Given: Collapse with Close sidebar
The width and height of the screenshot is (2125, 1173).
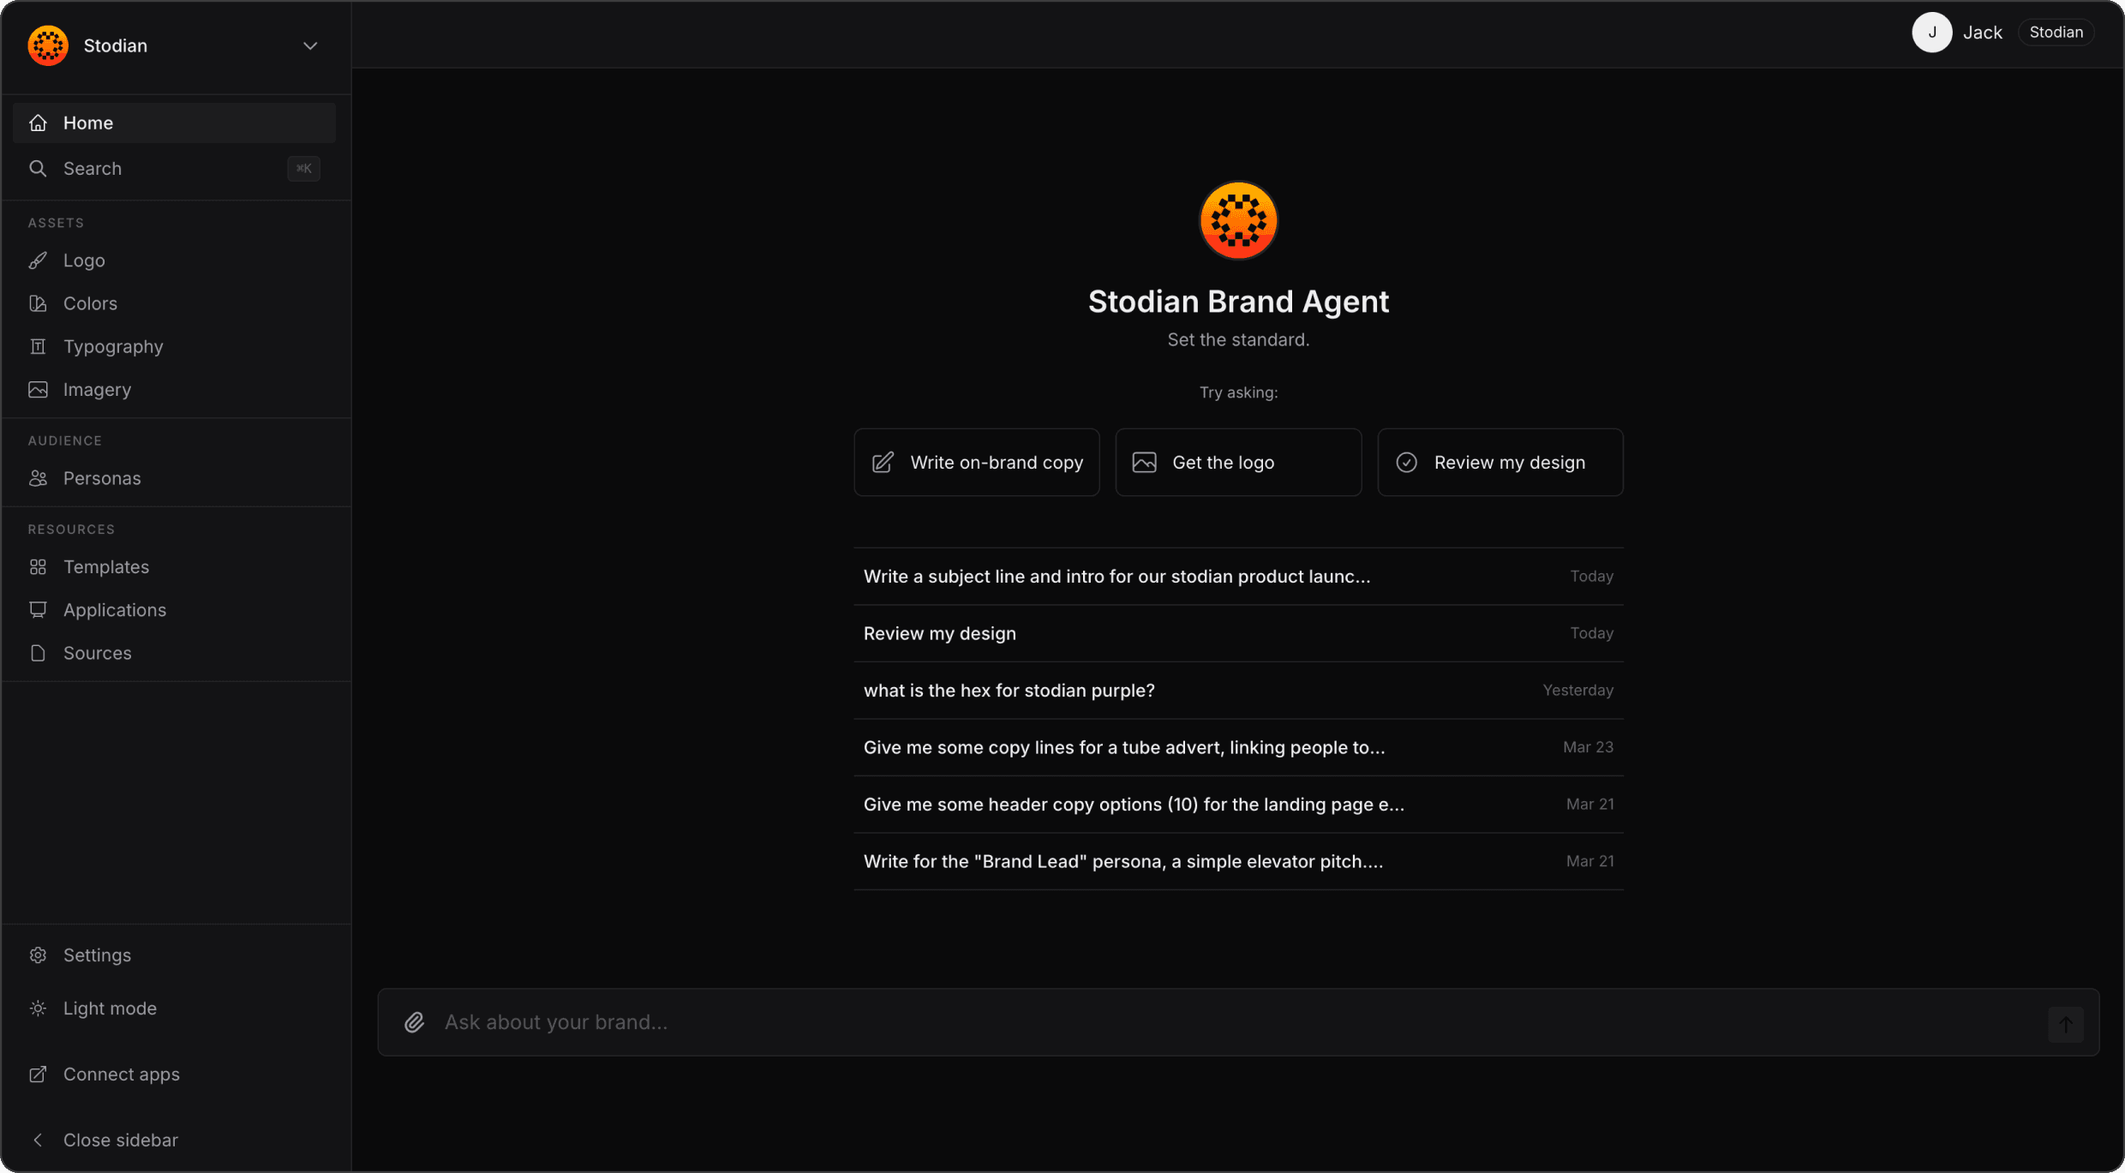Looking at the screenshot, I should click(120, 1140).
